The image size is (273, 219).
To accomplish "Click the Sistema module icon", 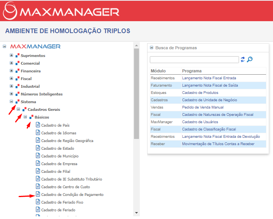I will pos(17,102).
